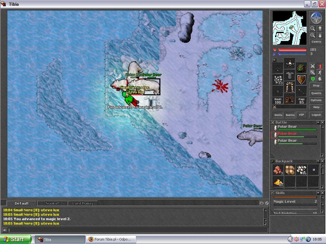Move minimap one floor down
Viewport: 326px width, 244px height.
click(x=320, y=35)
